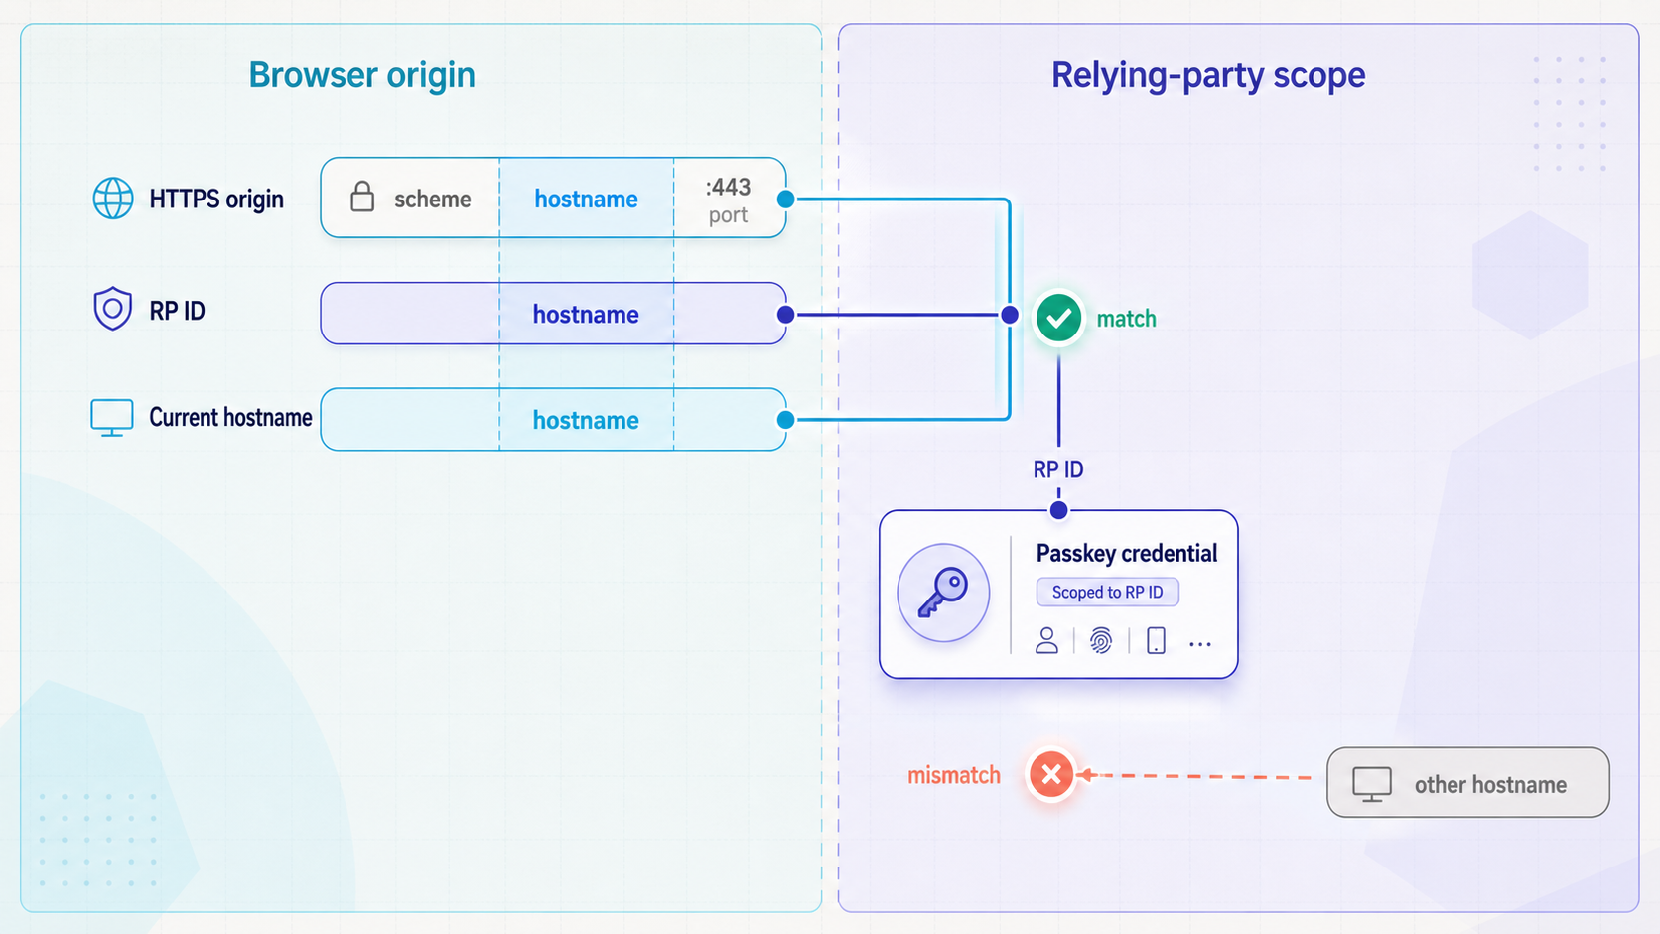Click the Current hostname label
The image size is (1660, 934).
[230, 417]
